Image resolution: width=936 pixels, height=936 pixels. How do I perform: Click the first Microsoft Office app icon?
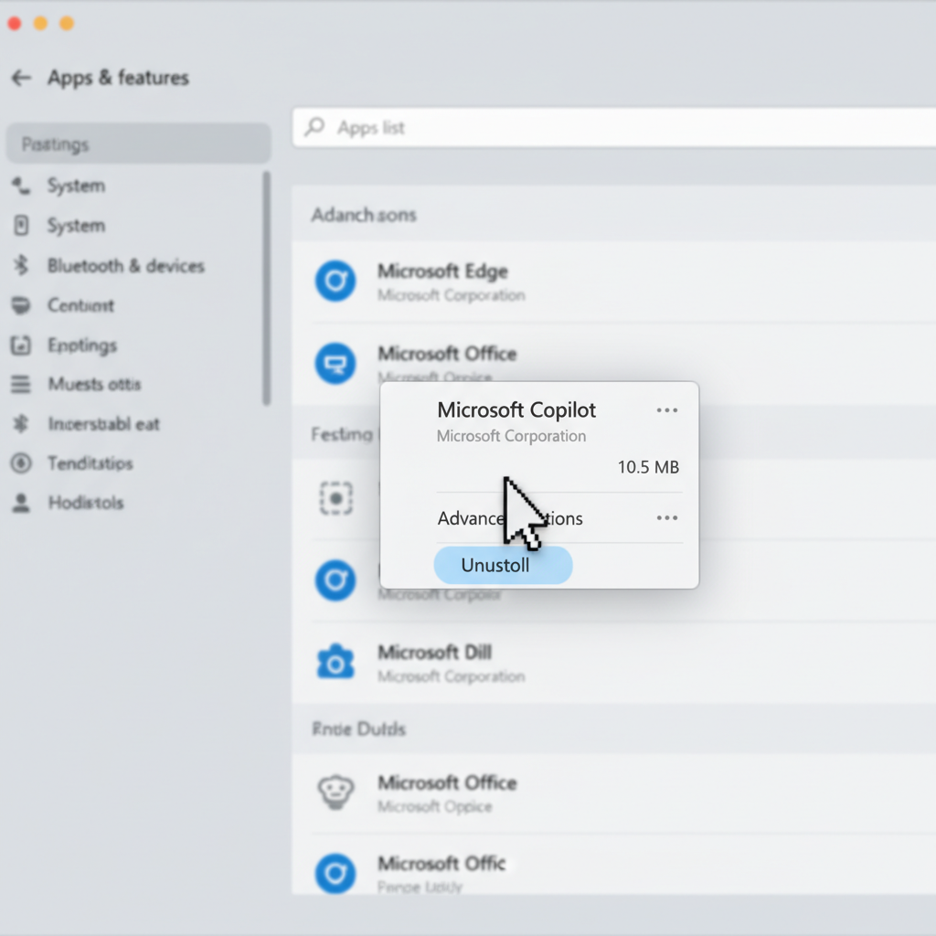[335, 364]
